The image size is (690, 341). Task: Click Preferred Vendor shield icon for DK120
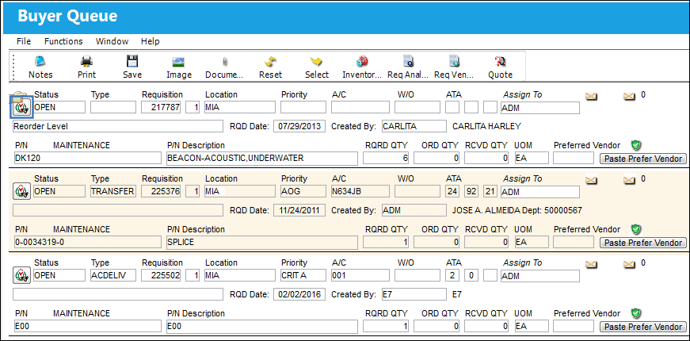635,145
